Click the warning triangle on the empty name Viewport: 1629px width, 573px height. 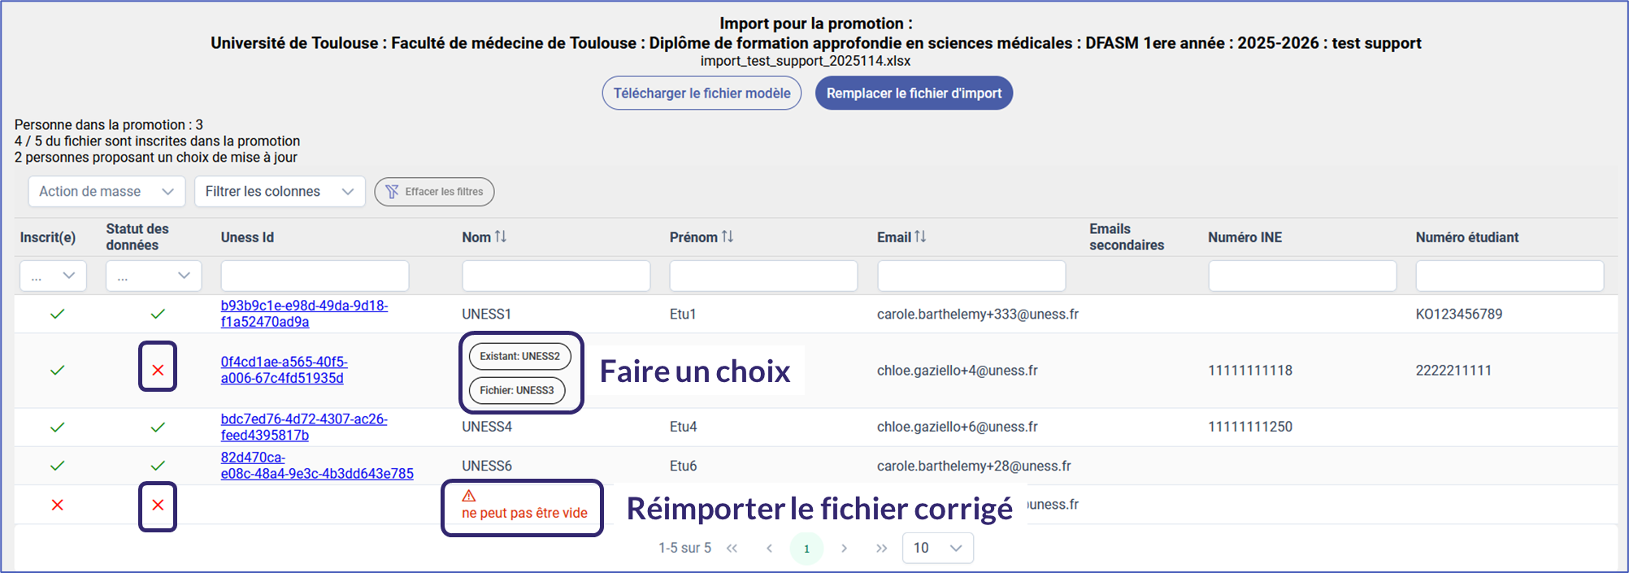coord(469,496)
